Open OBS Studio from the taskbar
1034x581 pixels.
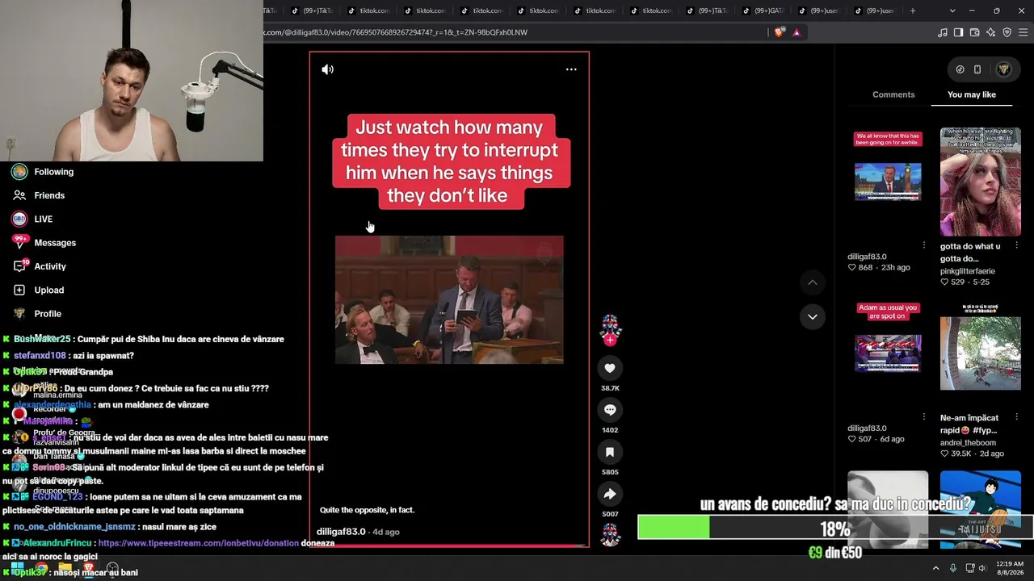[112, 568]
